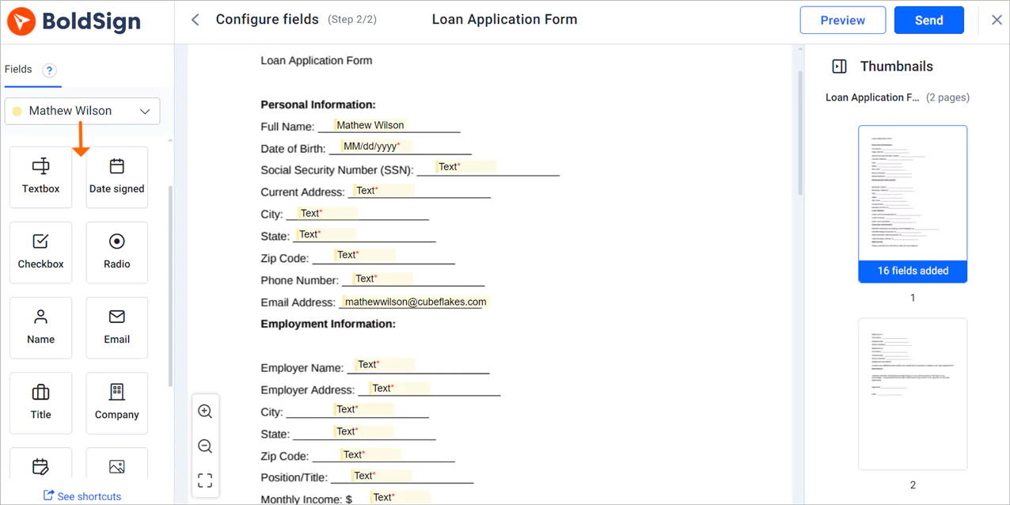Select the Employer Address text field
1010x505 pixels.
click(x=400, y=389)
